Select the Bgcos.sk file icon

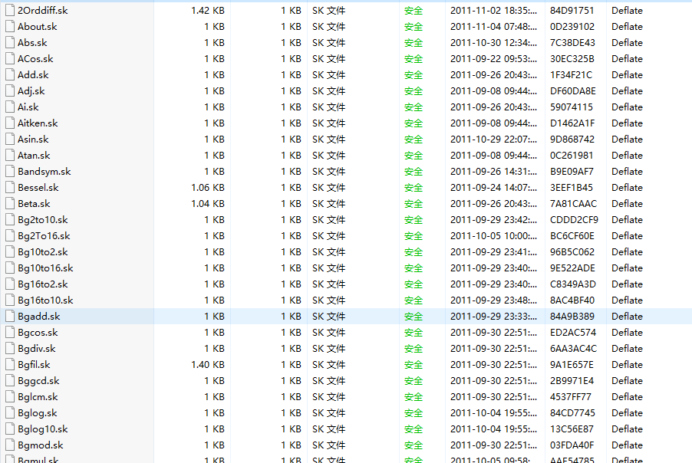click(x=10, y=332)
